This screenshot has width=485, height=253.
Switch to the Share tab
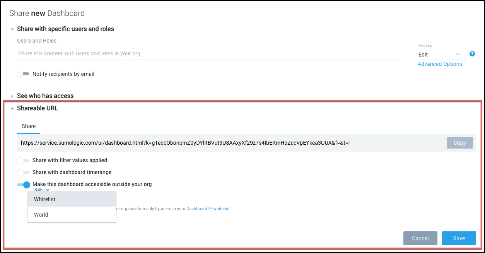tap(29, 126)
